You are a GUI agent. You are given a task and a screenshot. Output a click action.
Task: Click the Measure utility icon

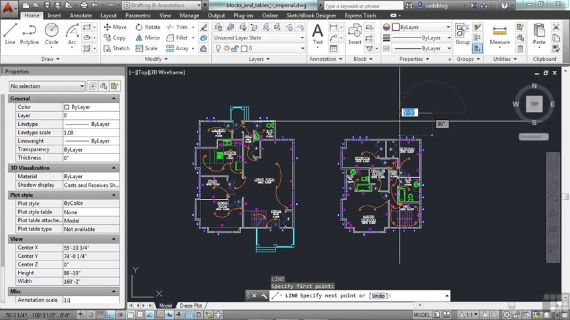(x=499, y=32)
